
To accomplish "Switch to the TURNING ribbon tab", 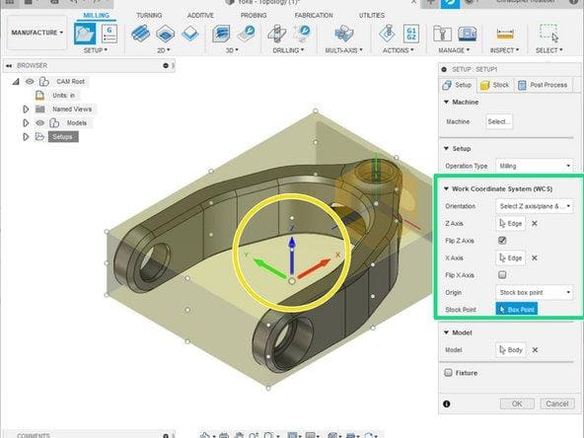I will pos(149,15).
